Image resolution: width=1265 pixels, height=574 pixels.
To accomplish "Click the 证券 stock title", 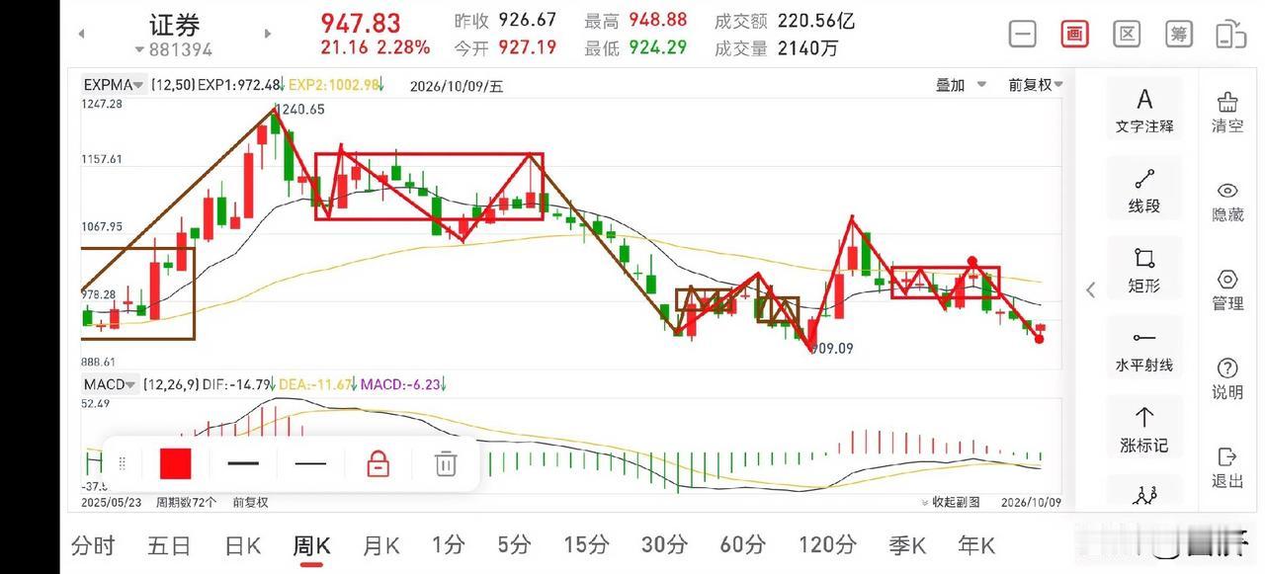I will tap(175, 25).
